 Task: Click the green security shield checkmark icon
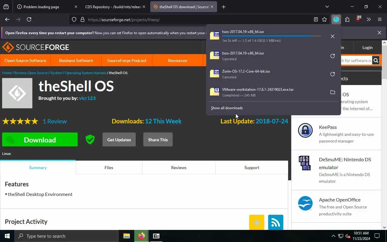point(90,139)
